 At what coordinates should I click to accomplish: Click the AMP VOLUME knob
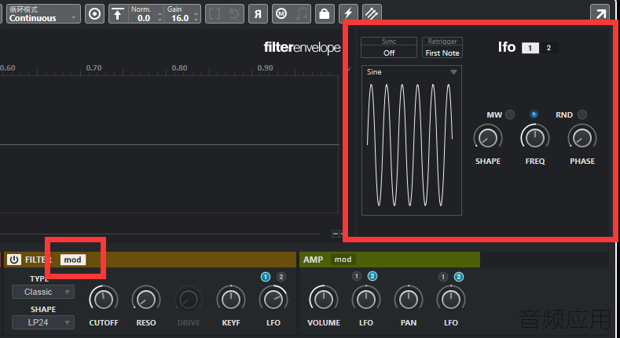(324, 300)
